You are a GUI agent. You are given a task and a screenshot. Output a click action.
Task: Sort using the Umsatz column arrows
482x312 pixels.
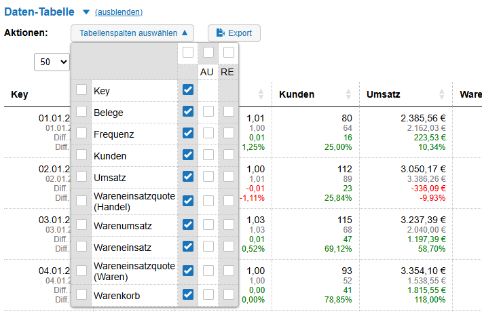(442, 94)
